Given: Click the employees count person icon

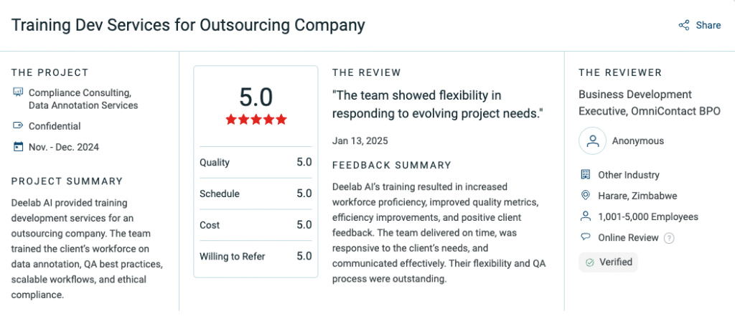Looking at the screenshot, I should tap(585, 216).
